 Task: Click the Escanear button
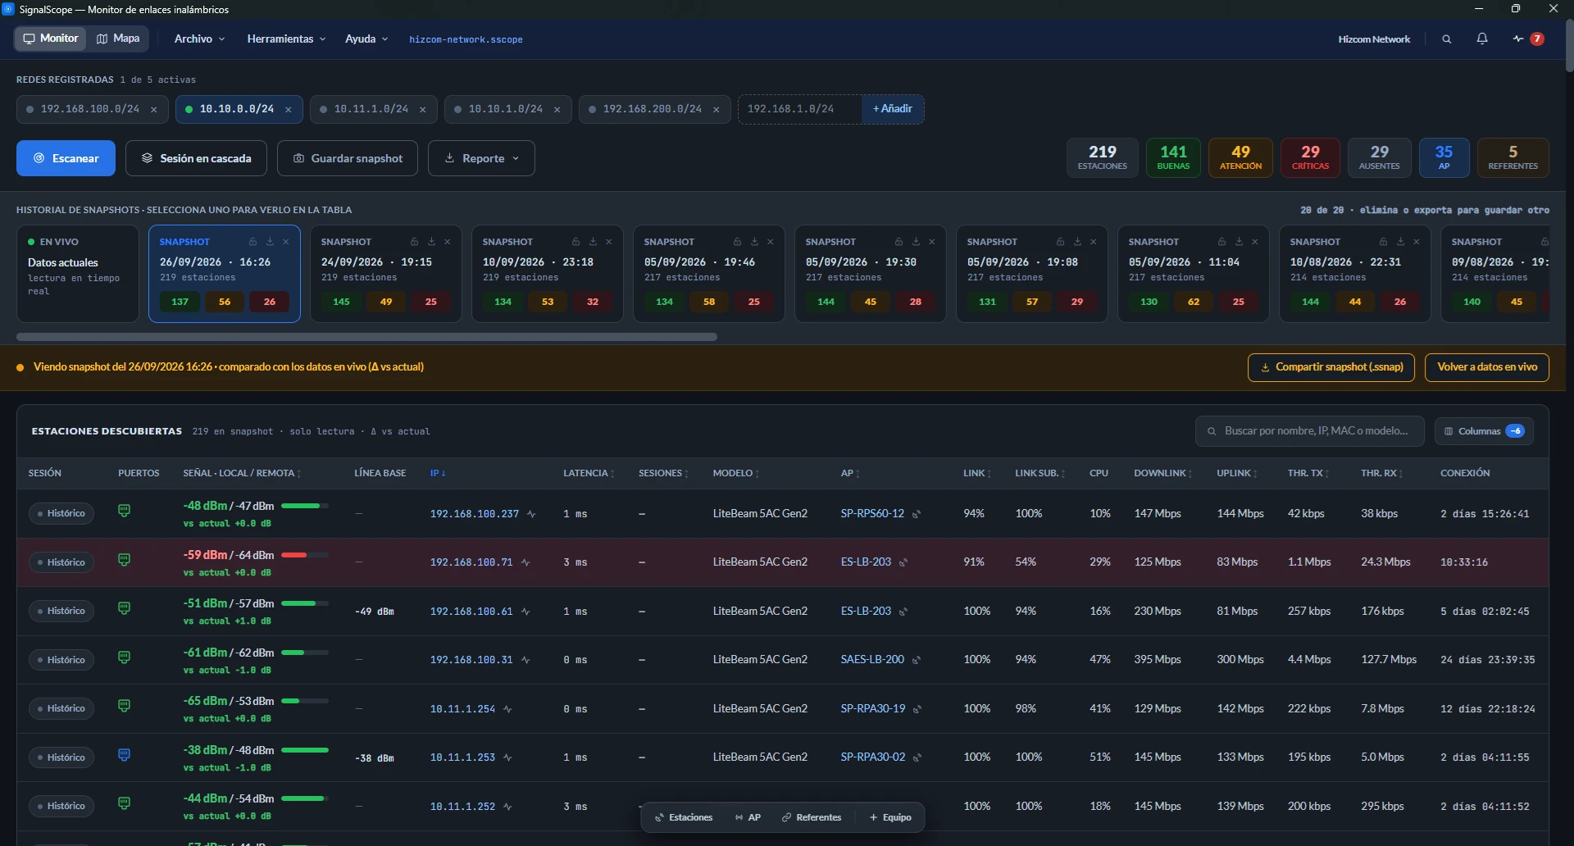66,158
